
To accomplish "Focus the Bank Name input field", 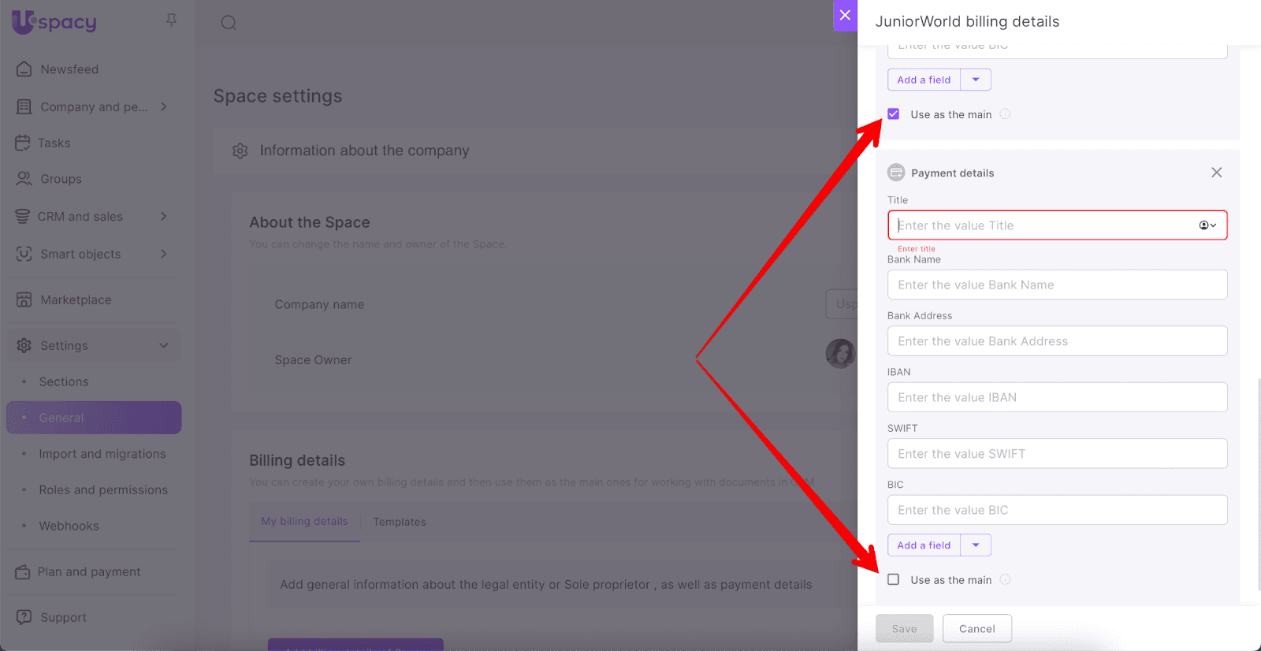I will [1058, 285].
